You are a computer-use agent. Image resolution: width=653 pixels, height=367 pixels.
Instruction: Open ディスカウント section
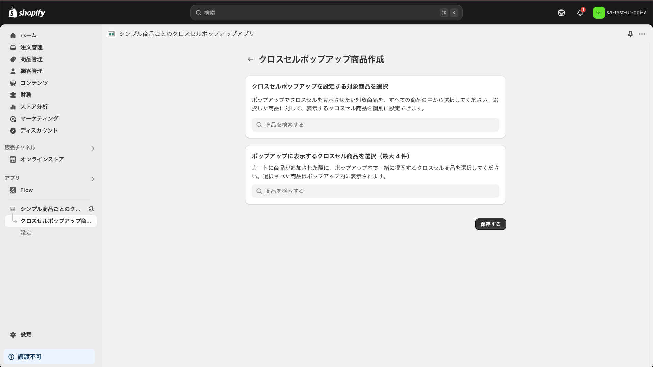tap(38, 130)
